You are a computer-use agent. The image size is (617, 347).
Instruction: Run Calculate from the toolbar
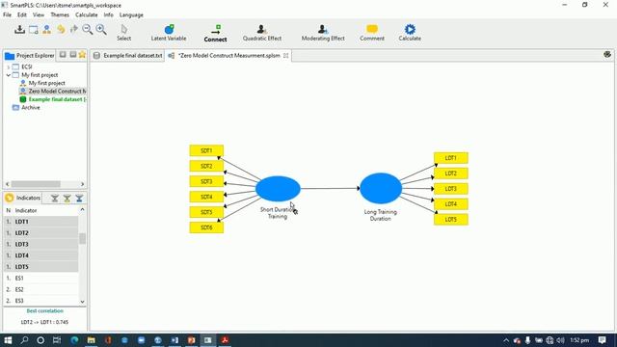coord(410,33)
